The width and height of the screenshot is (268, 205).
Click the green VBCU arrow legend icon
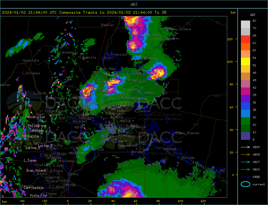coord(245,170)
